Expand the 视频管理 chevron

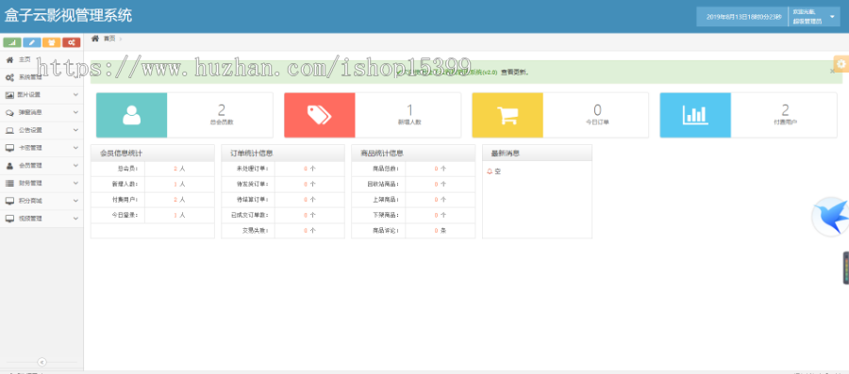[75, 219]
